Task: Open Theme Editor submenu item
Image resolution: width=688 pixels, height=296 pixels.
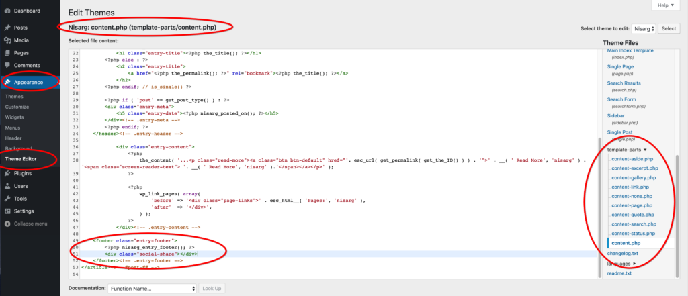Action: [x=21, y=159]
